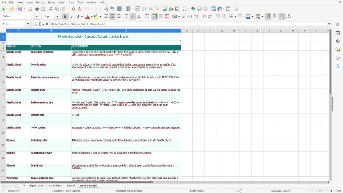
Task: Insert a hyperlink
Action: 194,9
